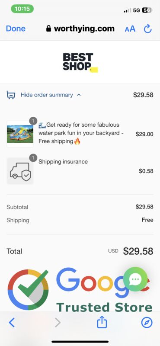Select the Shipping insurance item label
Screen dimensions: 160x346
63,162
